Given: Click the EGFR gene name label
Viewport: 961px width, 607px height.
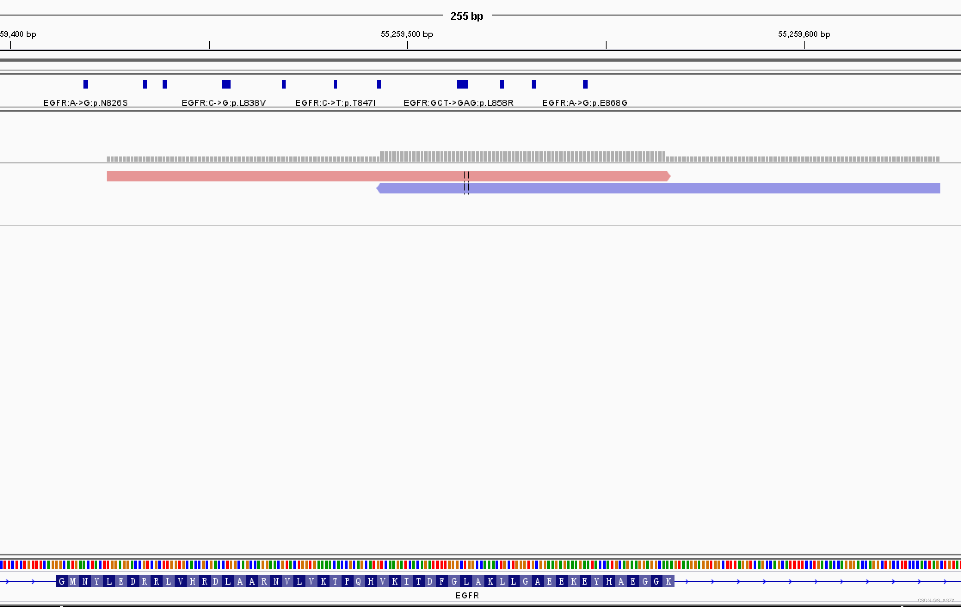Looking at the screenshot, I should pos(467,595).
